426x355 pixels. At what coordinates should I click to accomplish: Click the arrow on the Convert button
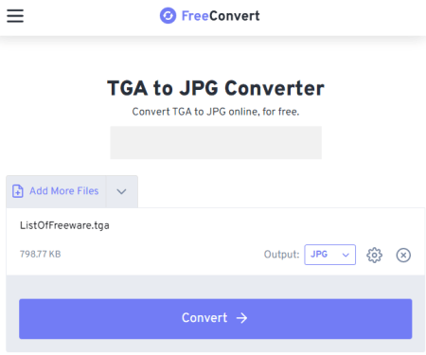pos(242,318)
